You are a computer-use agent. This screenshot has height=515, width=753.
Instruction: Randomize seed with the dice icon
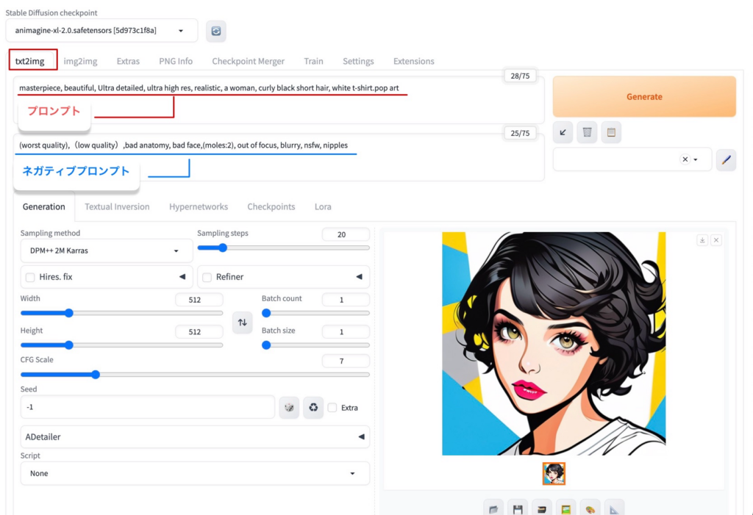click(290, 407)
